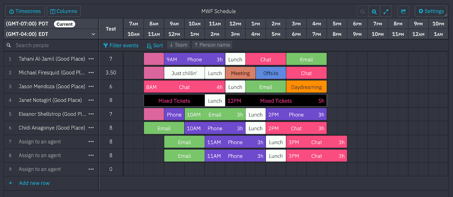Open the three-dot menu for Chidi Anagonye
453x197 pixels.
(x=91, y=128)
